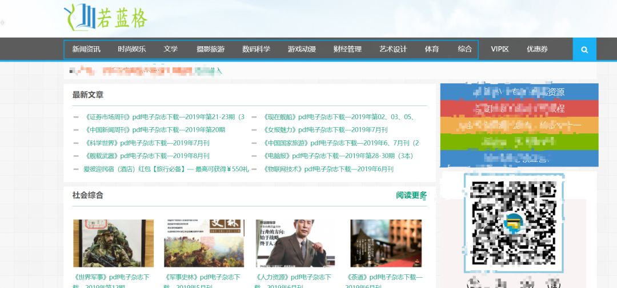Click 阅读更多 in 社会综合 section
Viewport: 617px width, 288px height.
[x=411, y=195]
